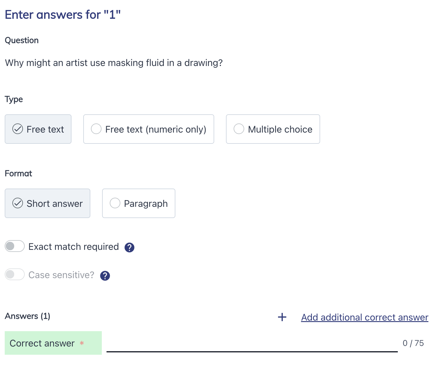The image size is (439, 373).
Task: Click the empty radio circle in Paragraph
Action: (x=115, y=203)
